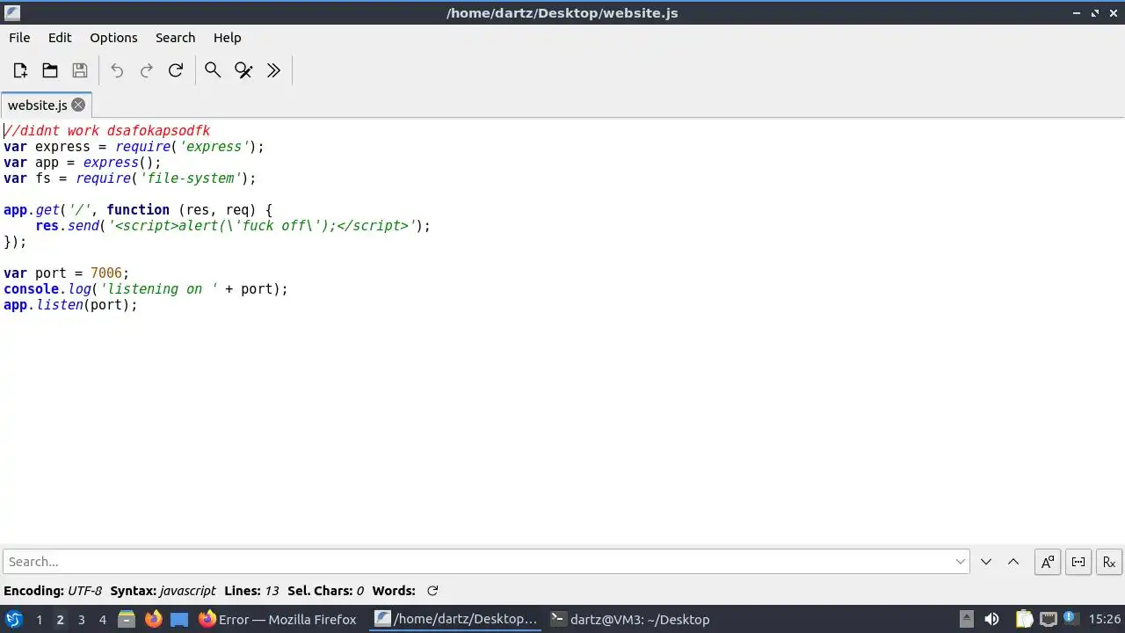This screenshot has width=1125, height=633.
Task: Switch to workspace 1
Action: coord(40,619)
